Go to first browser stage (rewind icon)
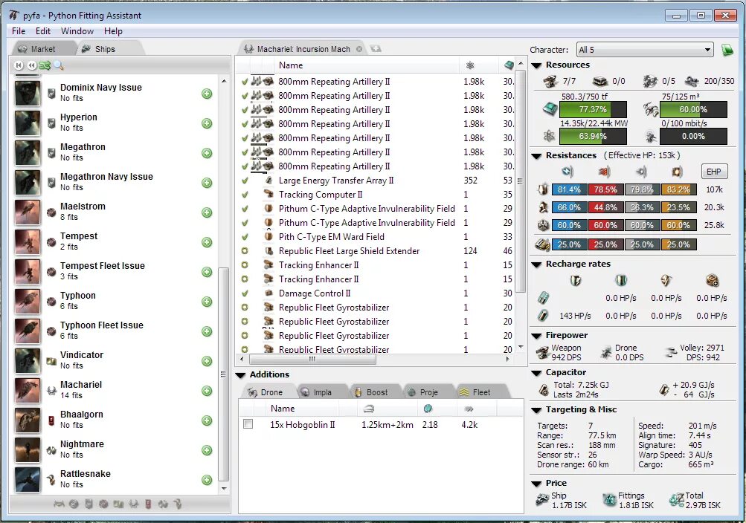Screen dimensions: 746x523 click(x=19, y=65)
